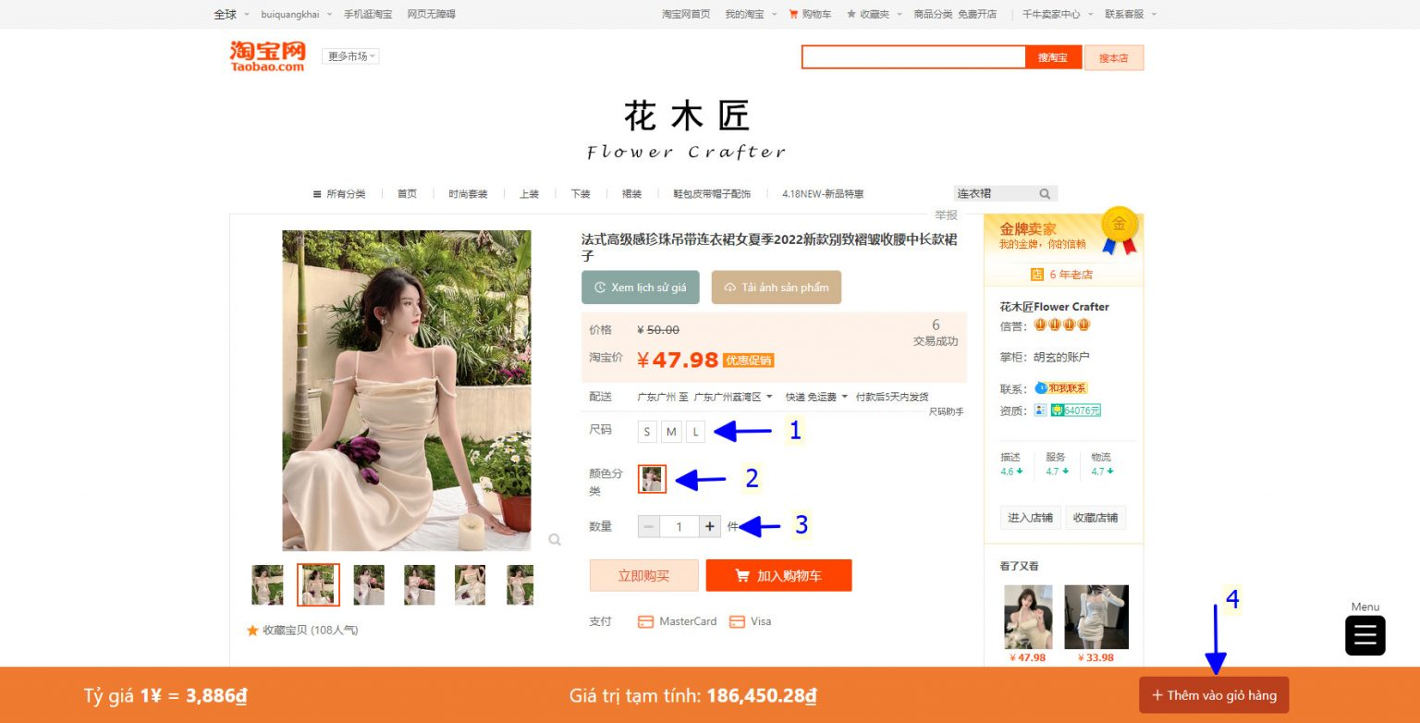Choose the dress color swatch
The width and height of the screenshot is (1420, 723).
(x=652, y=479)
